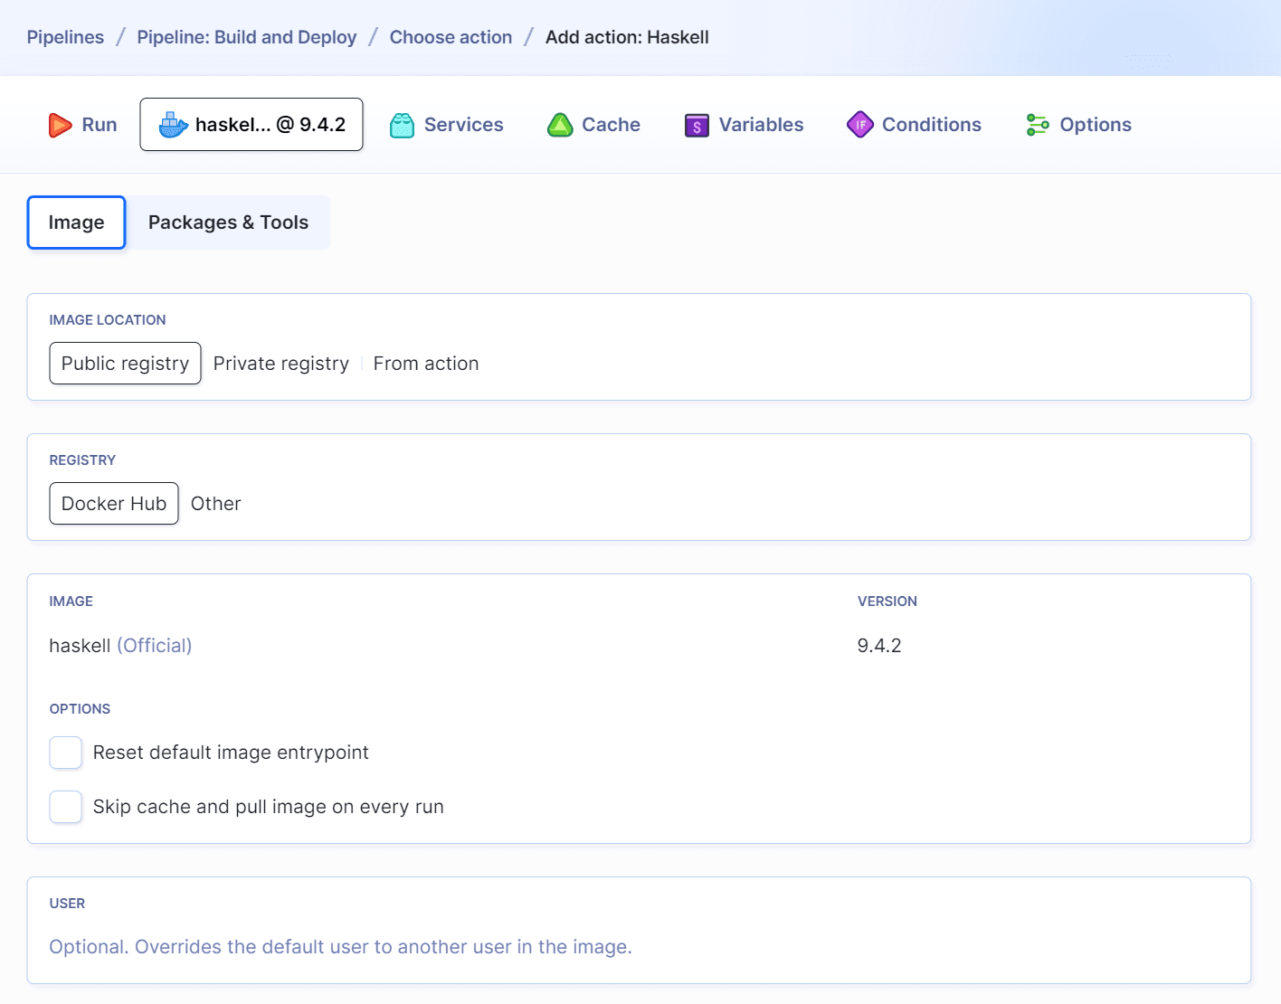Click the green Cache triangle icon

pyautogui.click(x=561, y=125)
